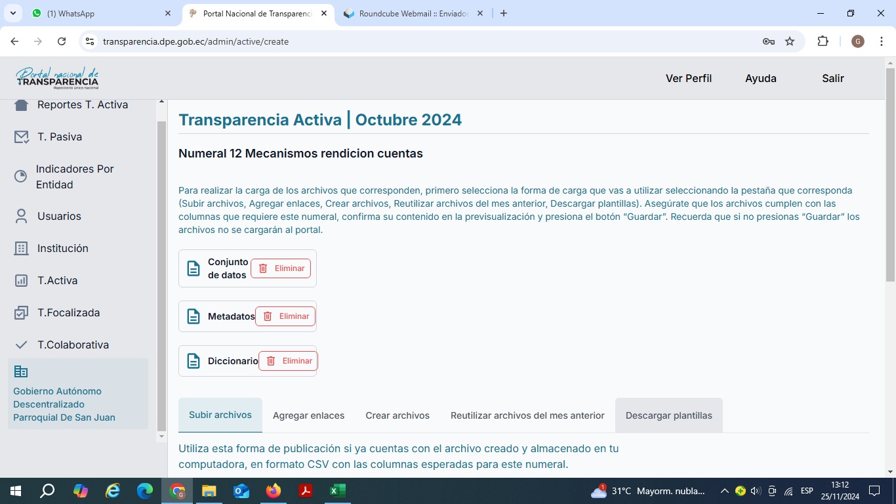Click Ver Perfil in the top header

[x=688, y=78]
